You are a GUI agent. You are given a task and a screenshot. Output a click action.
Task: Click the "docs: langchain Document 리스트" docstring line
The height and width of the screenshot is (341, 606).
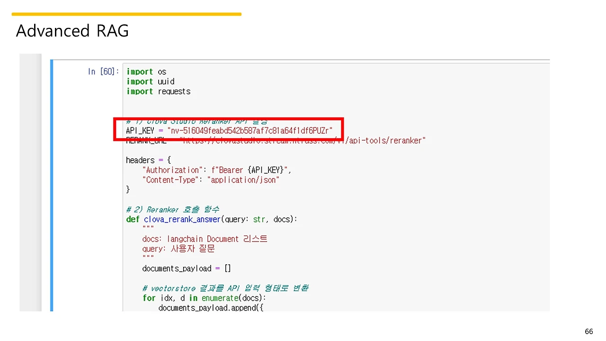pos(205,239)
